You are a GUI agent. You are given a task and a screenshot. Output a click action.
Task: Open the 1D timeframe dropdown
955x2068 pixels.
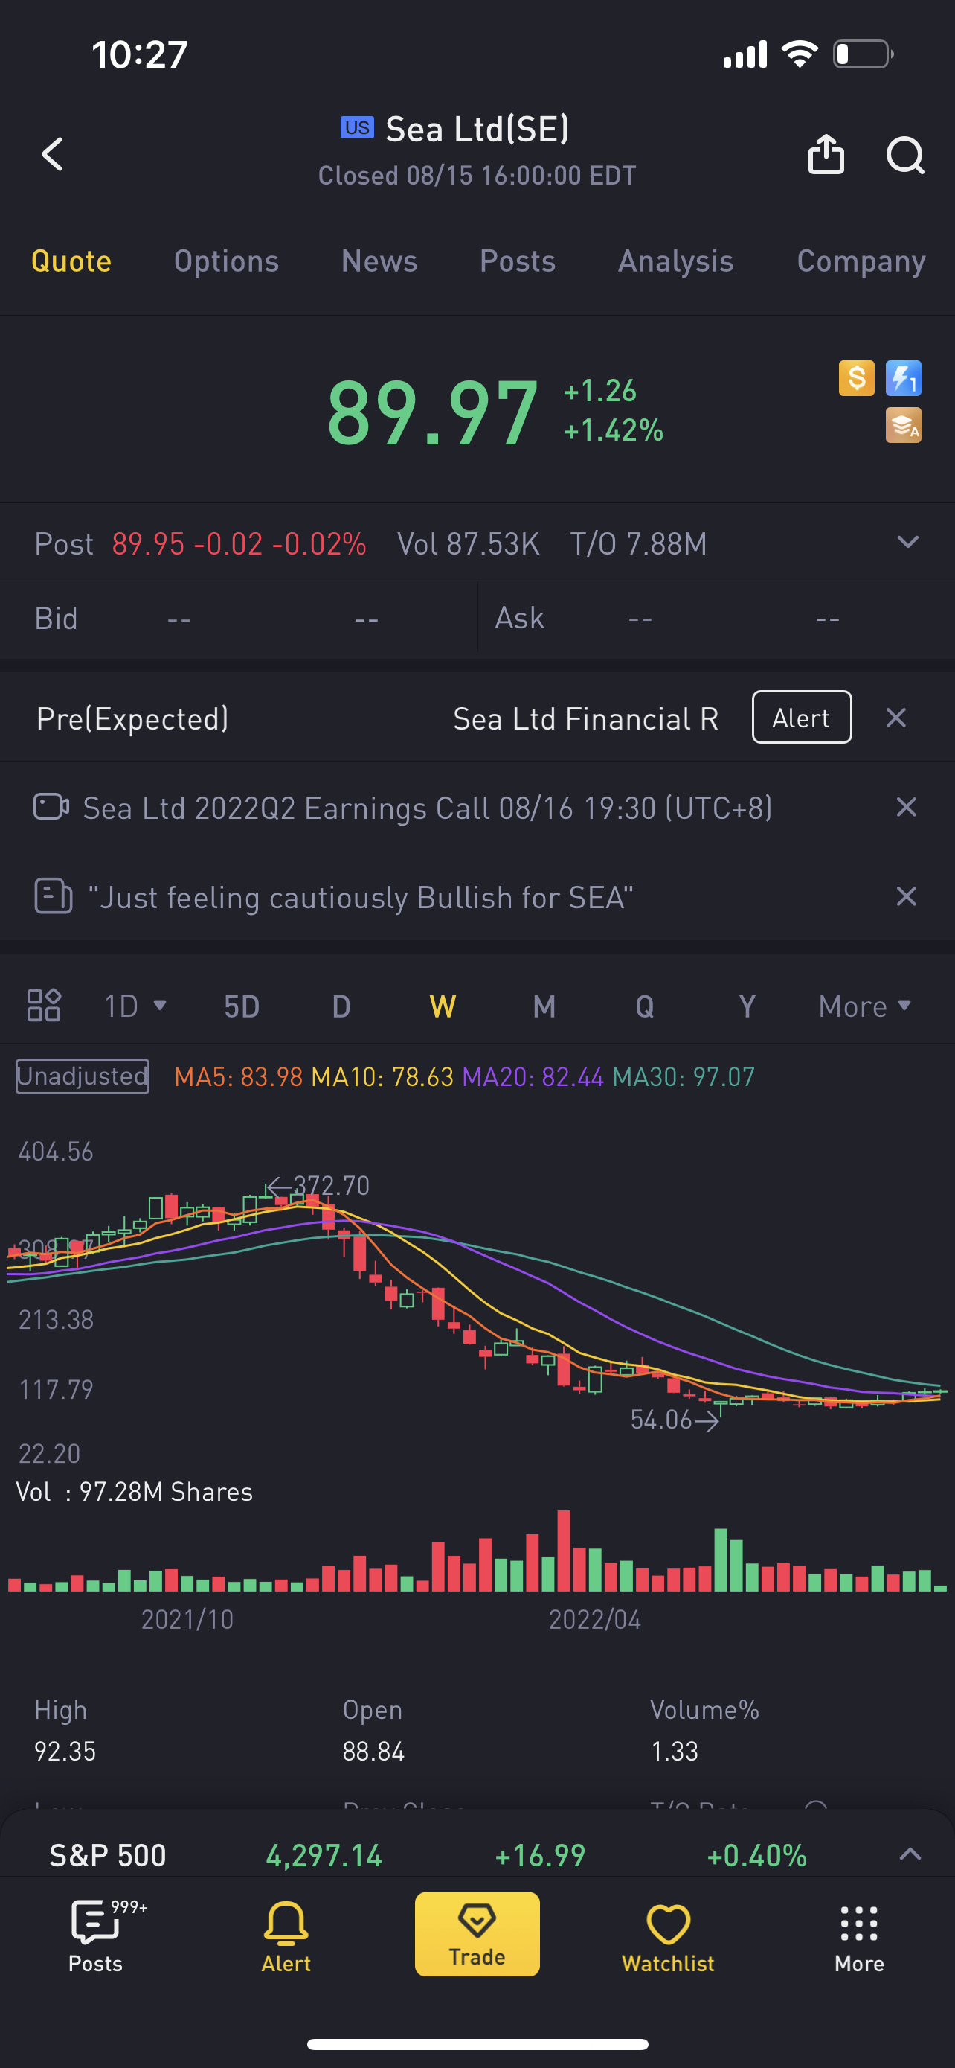coord(135,1006)
